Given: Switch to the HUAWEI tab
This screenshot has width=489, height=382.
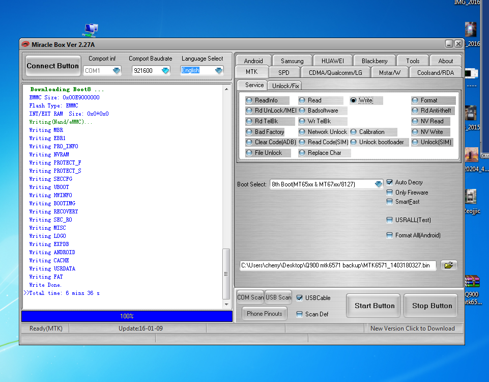Looking at the screenshot, I should (x=332, y=61).
